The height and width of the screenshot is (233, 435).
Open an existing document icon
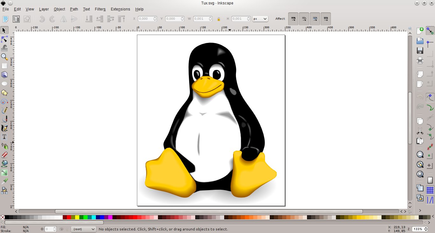[420, 41]
